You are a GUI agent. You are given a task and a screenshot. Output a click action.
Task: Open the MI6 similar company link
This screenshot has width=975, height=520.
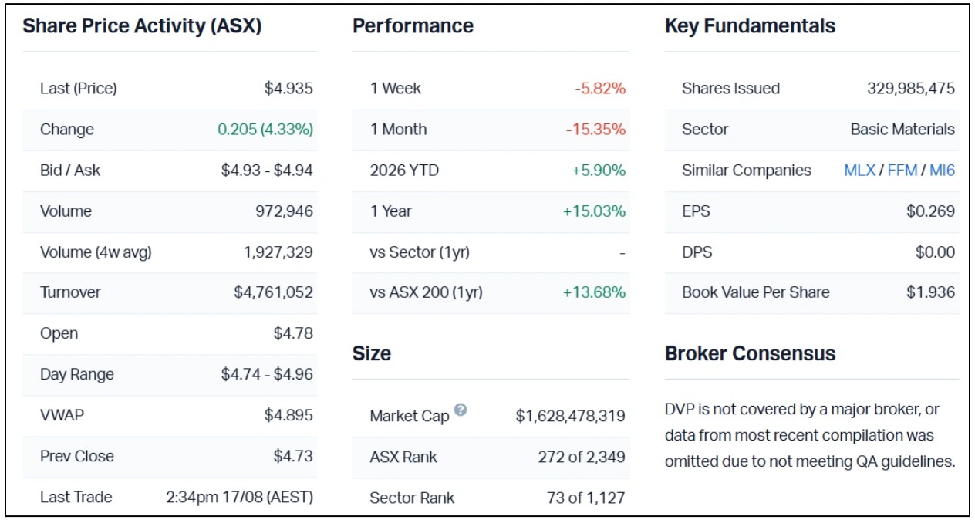coord(942,171)
